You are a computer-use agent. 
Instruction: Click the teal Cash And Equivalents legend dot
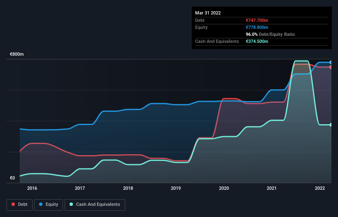(x=71, y=204)
